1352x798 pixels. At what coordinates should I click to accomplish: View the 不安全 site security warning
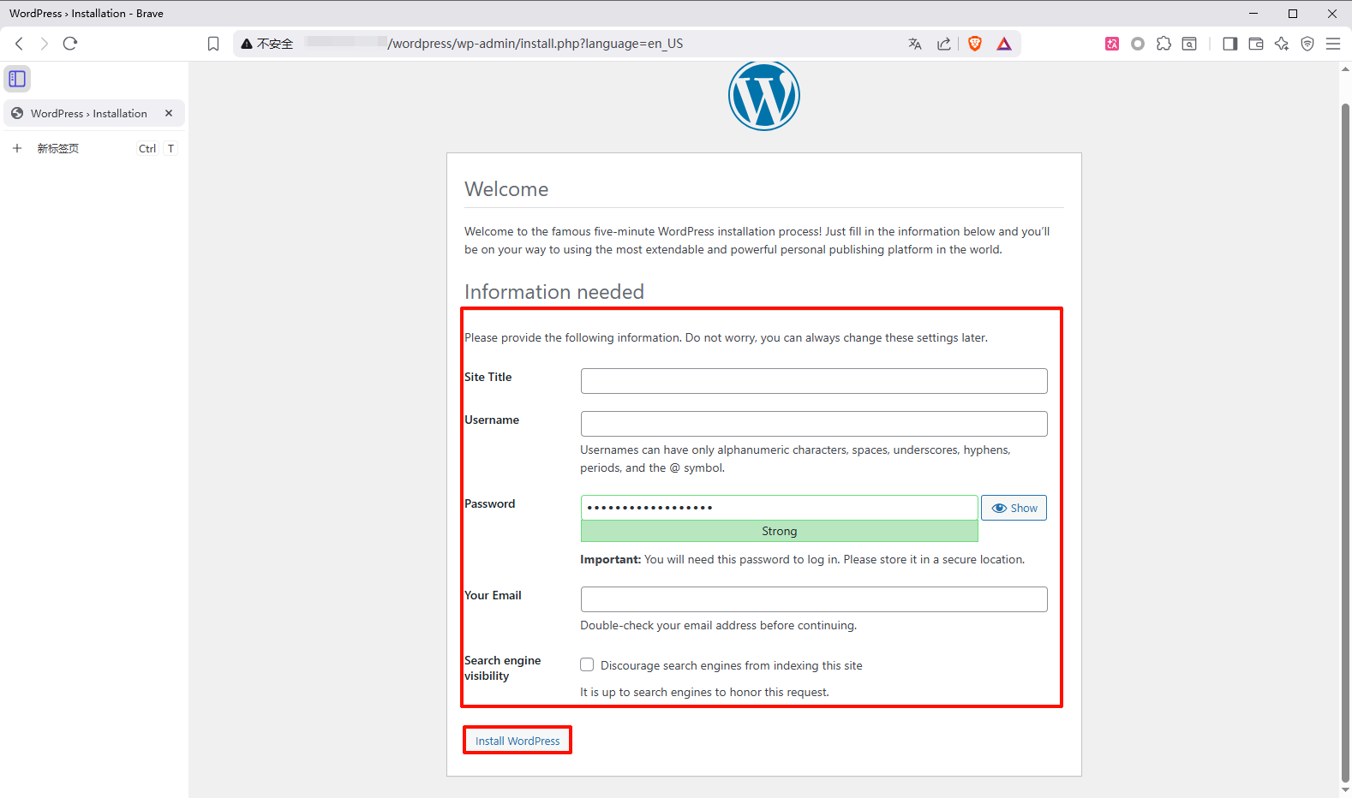tap(267, 44)
